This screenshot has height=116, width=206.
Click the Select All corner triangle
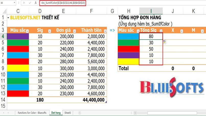pos(4,11)
